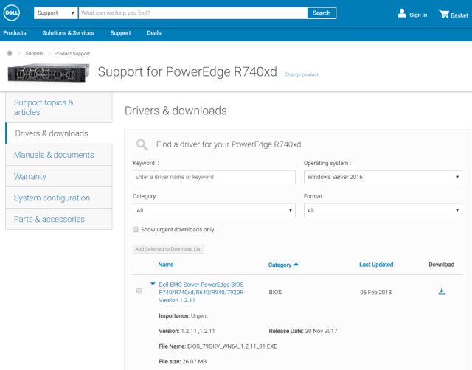Open the Solutions & Services menu
Viewport: 472px width, 370px height.
pyautogui.click(x=69, y=33)
